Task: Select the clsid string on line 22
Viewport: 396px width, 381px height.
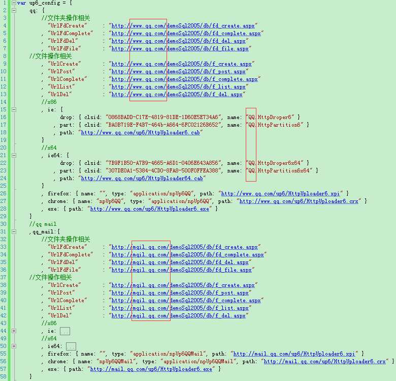Action: pos(163,163)
